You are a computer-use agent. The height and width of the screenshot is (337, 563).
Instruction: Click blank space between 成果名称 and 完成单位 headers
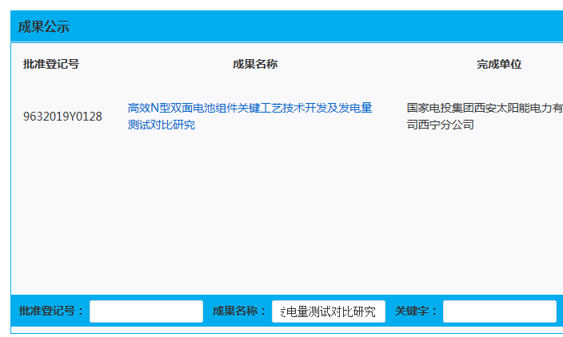(376, 65)
